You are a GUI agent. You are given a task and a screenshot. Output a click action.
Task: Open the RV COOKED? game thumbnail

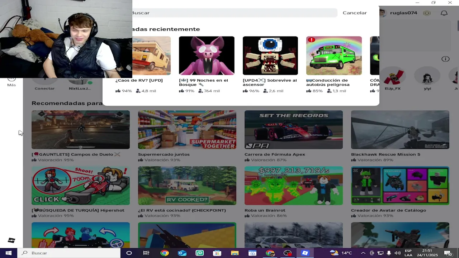(187, 186)
